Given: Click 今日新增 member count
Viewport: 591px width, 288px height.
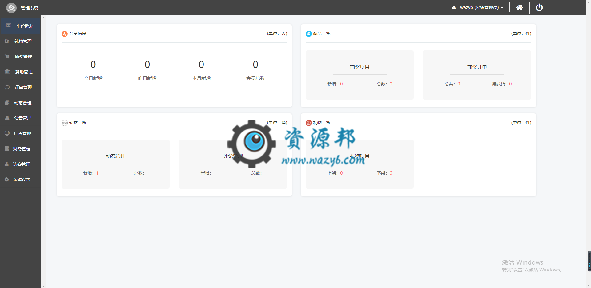Looking at the screenshot, I should click(x=93, y=65).
